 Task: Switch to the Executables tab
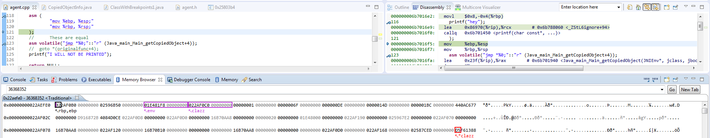click(x=96, y=80)
